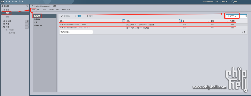Select the VMkernel.Boot.enableACSCheckForRP row
The image size is (251, 96).
tap(153, 28)
